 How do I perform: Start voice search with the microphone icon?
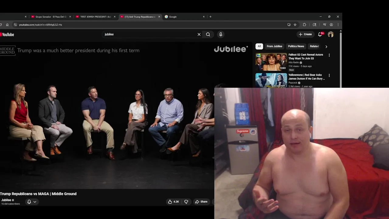pyautogui.click(x=221, y=34)
